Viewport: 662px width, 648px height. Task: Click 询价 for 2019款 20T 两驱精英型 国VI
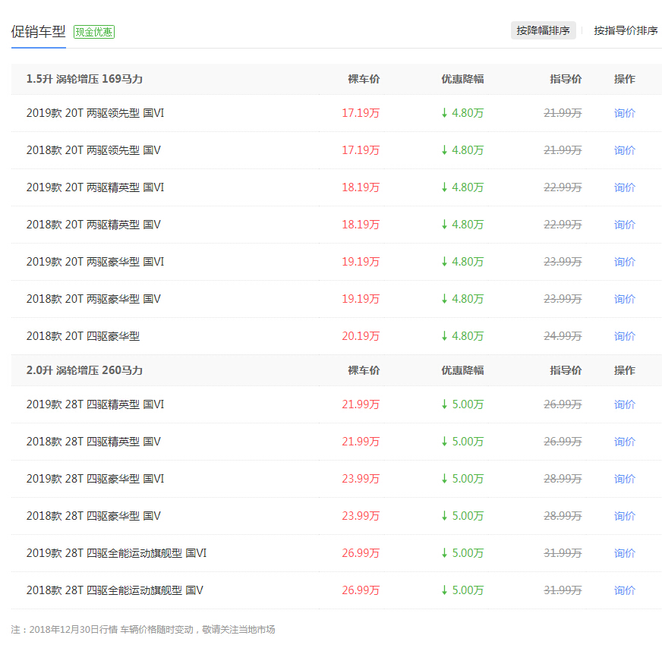625,187
